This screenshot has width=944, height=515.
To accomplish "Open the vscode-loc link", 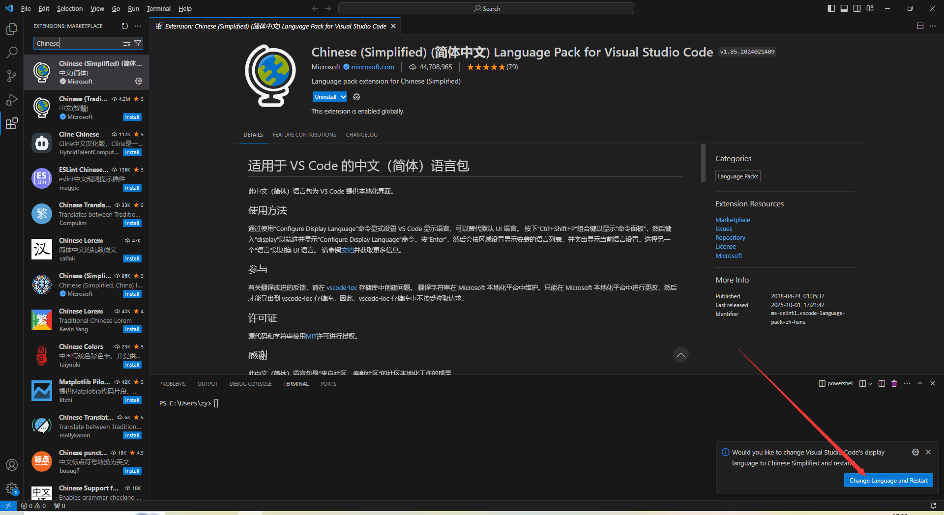I will pos(342,287).
